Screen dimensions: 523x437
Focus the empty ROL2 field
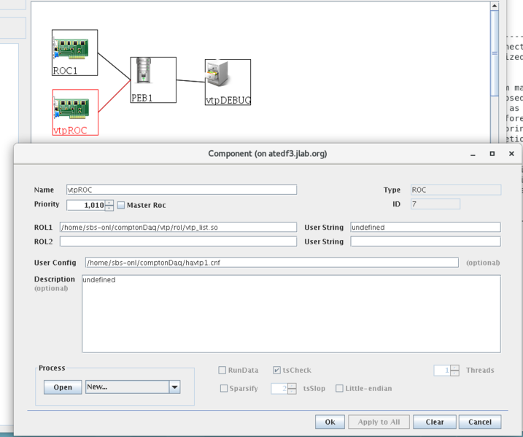[x=178, y=241]
